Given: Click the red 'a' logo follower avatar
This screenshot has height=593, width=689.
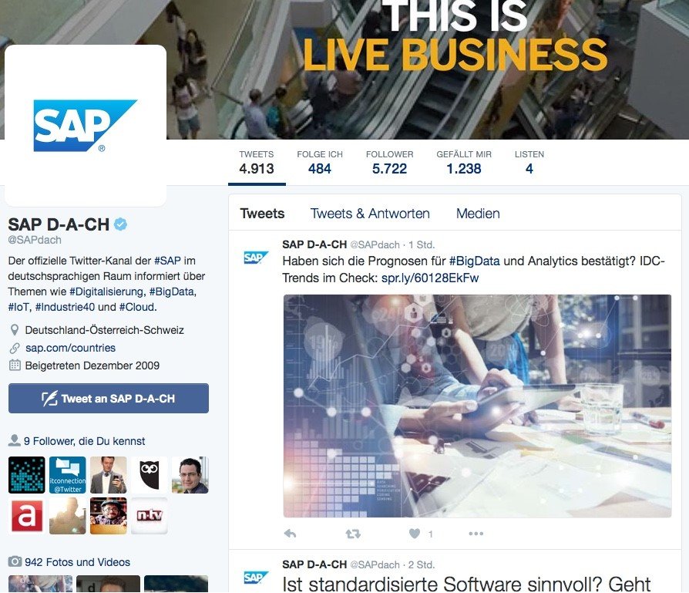Looking at the screenshot, I should point(27,516).
